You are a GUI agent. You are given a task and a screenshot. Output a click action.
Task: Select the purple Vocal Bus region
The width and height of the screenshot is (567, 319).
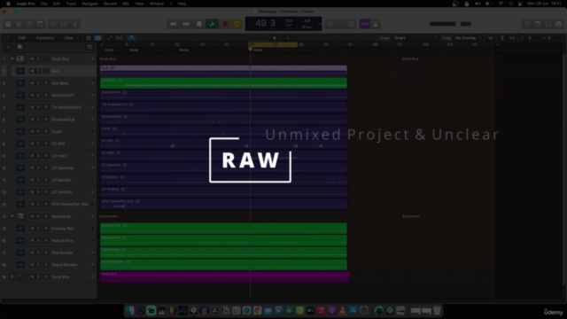coord(225,276)
